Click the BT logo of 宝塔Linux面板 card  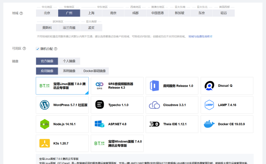click(x=45, y=86)
